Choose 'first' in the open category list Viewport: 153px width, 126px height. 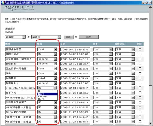point(47,94)
